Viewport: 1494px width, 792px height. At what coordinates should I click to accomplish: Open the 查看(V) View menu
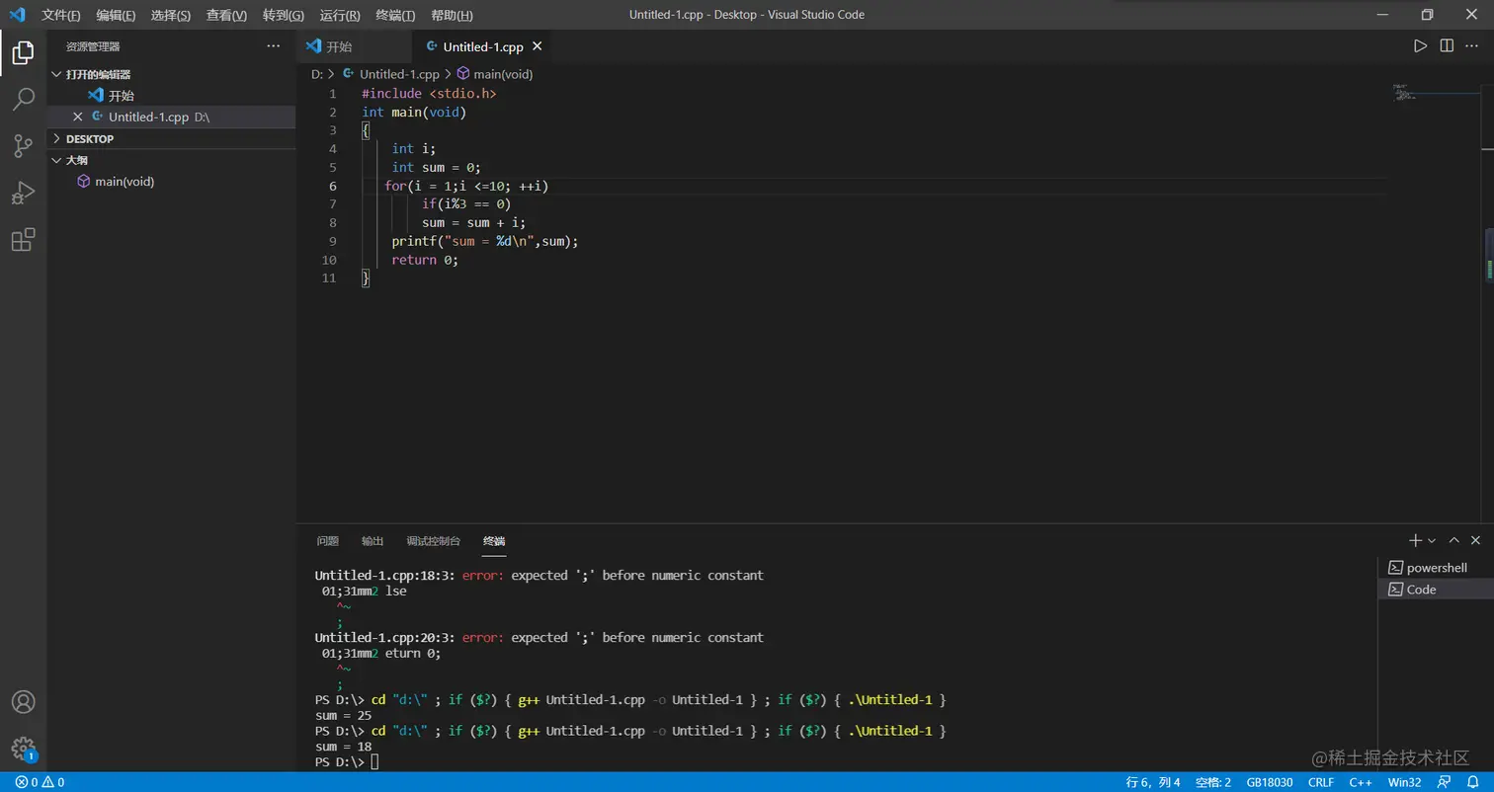click(x=226, y=16)
